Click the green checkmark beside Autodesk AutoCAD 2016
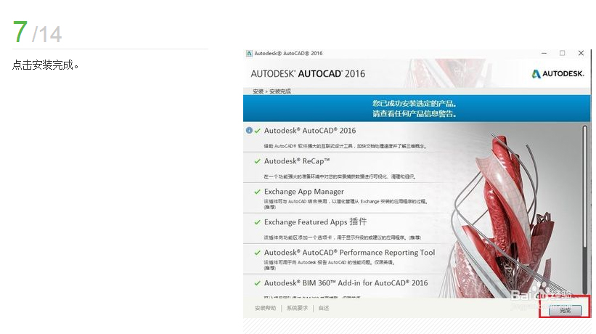This screenshot has height=334, width=596. [257, 131]
